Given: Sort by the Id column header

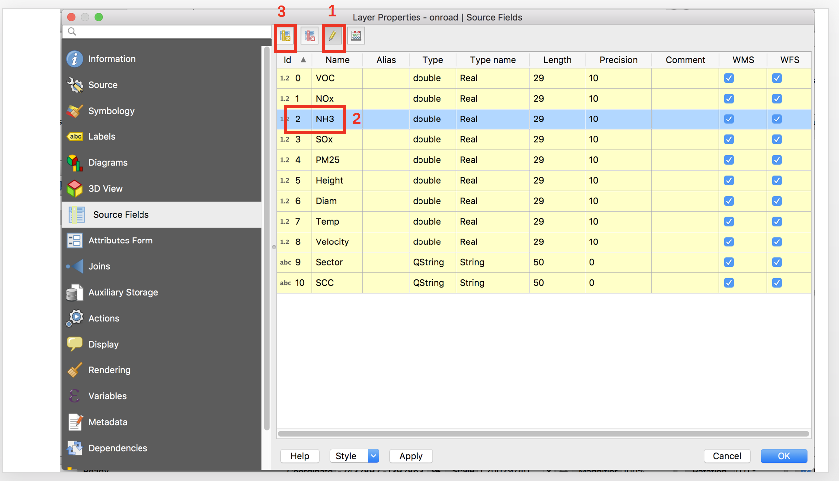Looking at the screenshot, I should (294, 60).
